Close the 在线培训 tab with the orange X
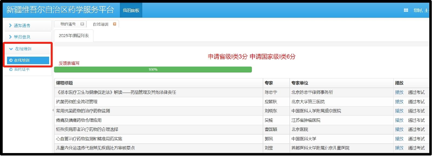The height and width of the screenshot is (156, 432). click(114, 24)
